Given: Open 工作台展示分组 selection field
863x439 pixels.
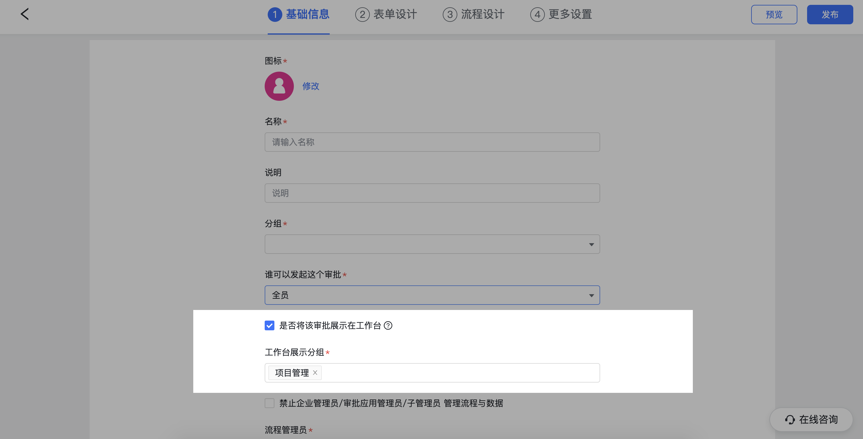Looking at the screenshot, I should (459, 373).
